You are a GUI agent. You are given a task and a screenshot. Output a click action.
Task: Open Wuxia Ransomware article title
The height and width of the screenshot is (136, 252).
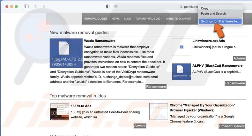click(x=100, y=41)
